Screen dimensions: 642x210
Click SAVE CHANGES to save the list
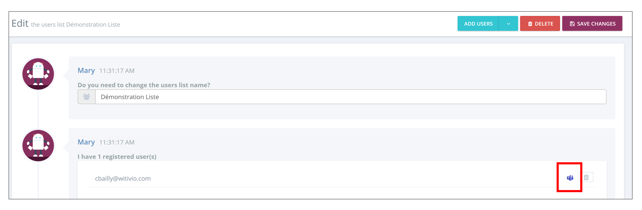click(592, 24)
